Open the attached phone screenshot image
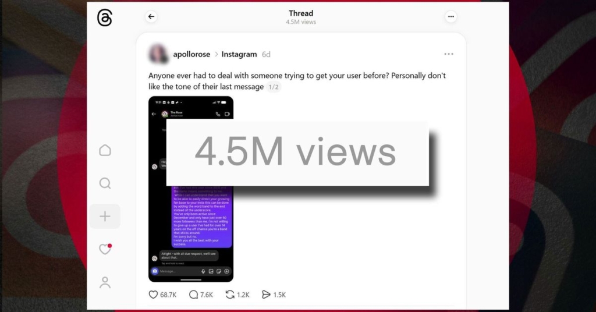The width and height of the screenshot is (596, 312). click(x=191, y=189)
